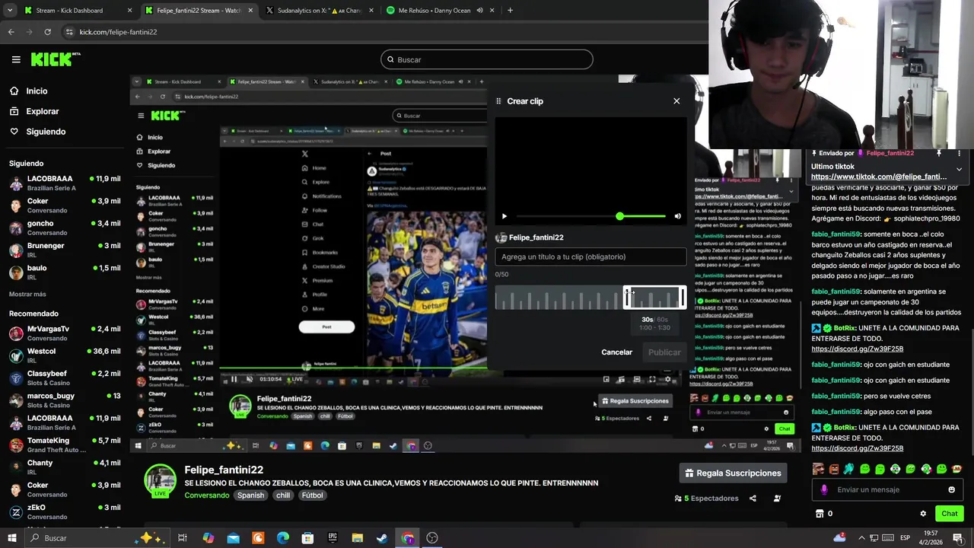Select the highlighted clip range on the timeline
The image size is (974, 548).
(654, 298)
